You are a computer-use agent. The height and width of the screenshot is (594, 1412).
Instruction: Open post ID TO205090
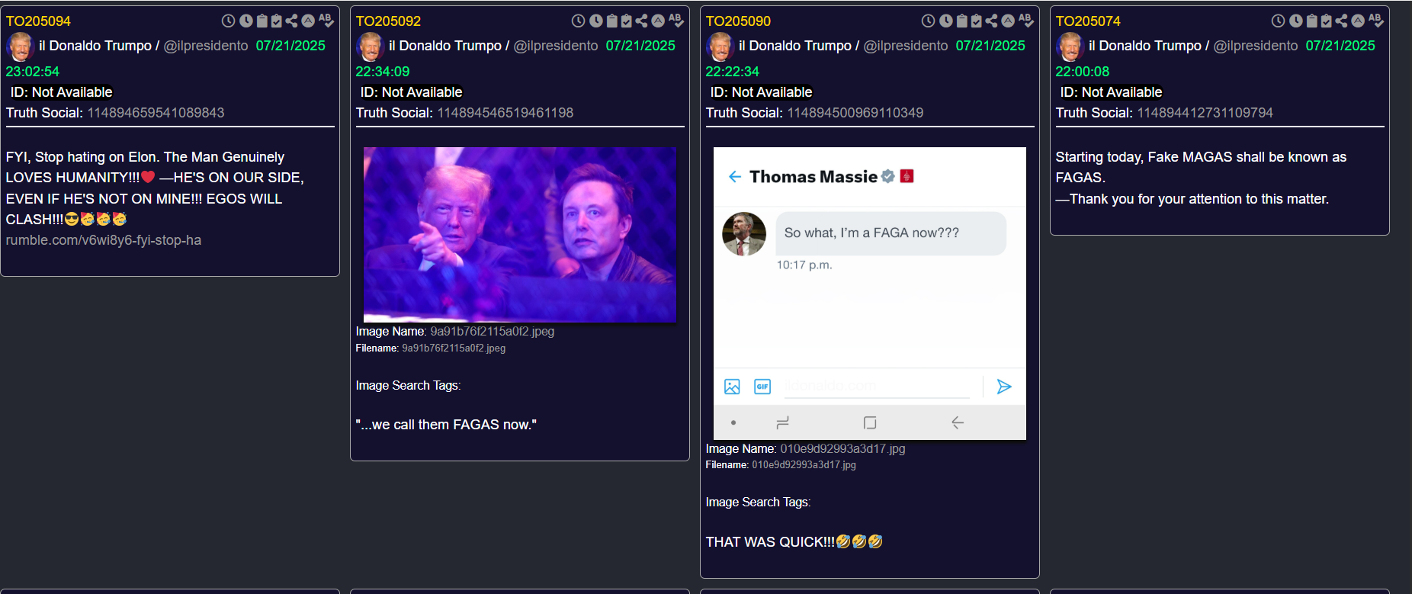[x=738, y=21]
